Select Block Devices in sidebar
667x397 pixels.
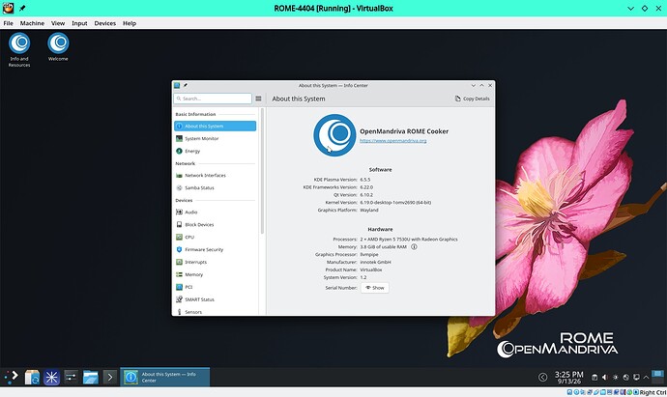[215, 224]
